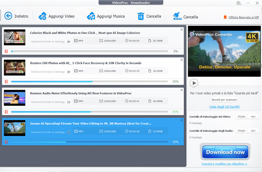Image resolution: width=262 pixels, height=172 pixels.
Task: Click the 52% progress bar of Restore Old Photos
Action: point(89,81)
